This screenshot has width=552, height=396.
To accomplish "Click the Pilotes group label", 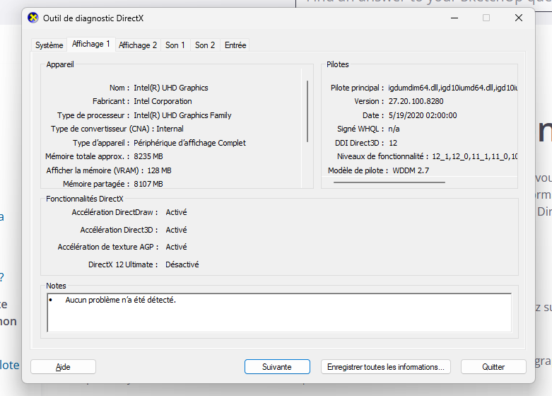I will pyautogui.click(x=337, y=64).
